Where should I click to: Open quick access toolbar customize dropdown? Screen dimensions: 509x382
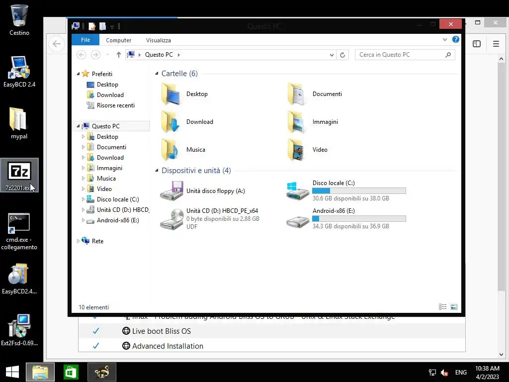(112, 27)
